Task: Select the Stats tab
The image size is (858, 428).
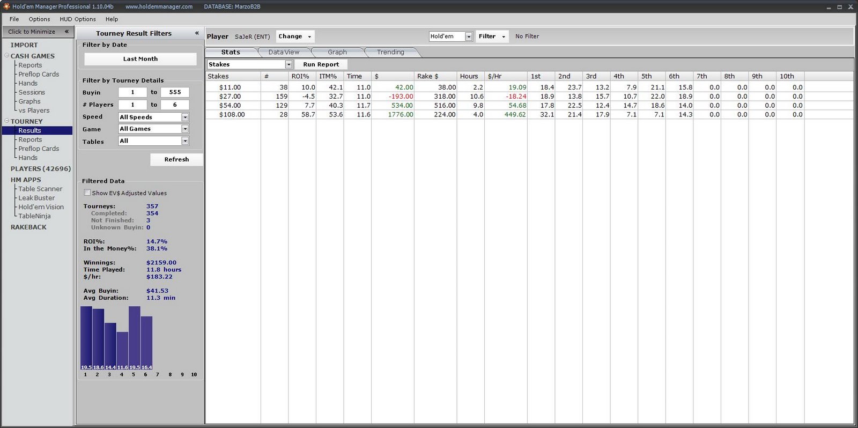Action: (231, 52)
